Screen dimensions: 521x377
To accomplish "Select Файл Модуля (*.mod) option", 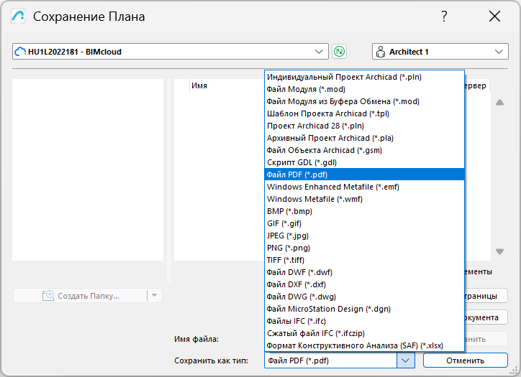I will click(x=365, y=89).
